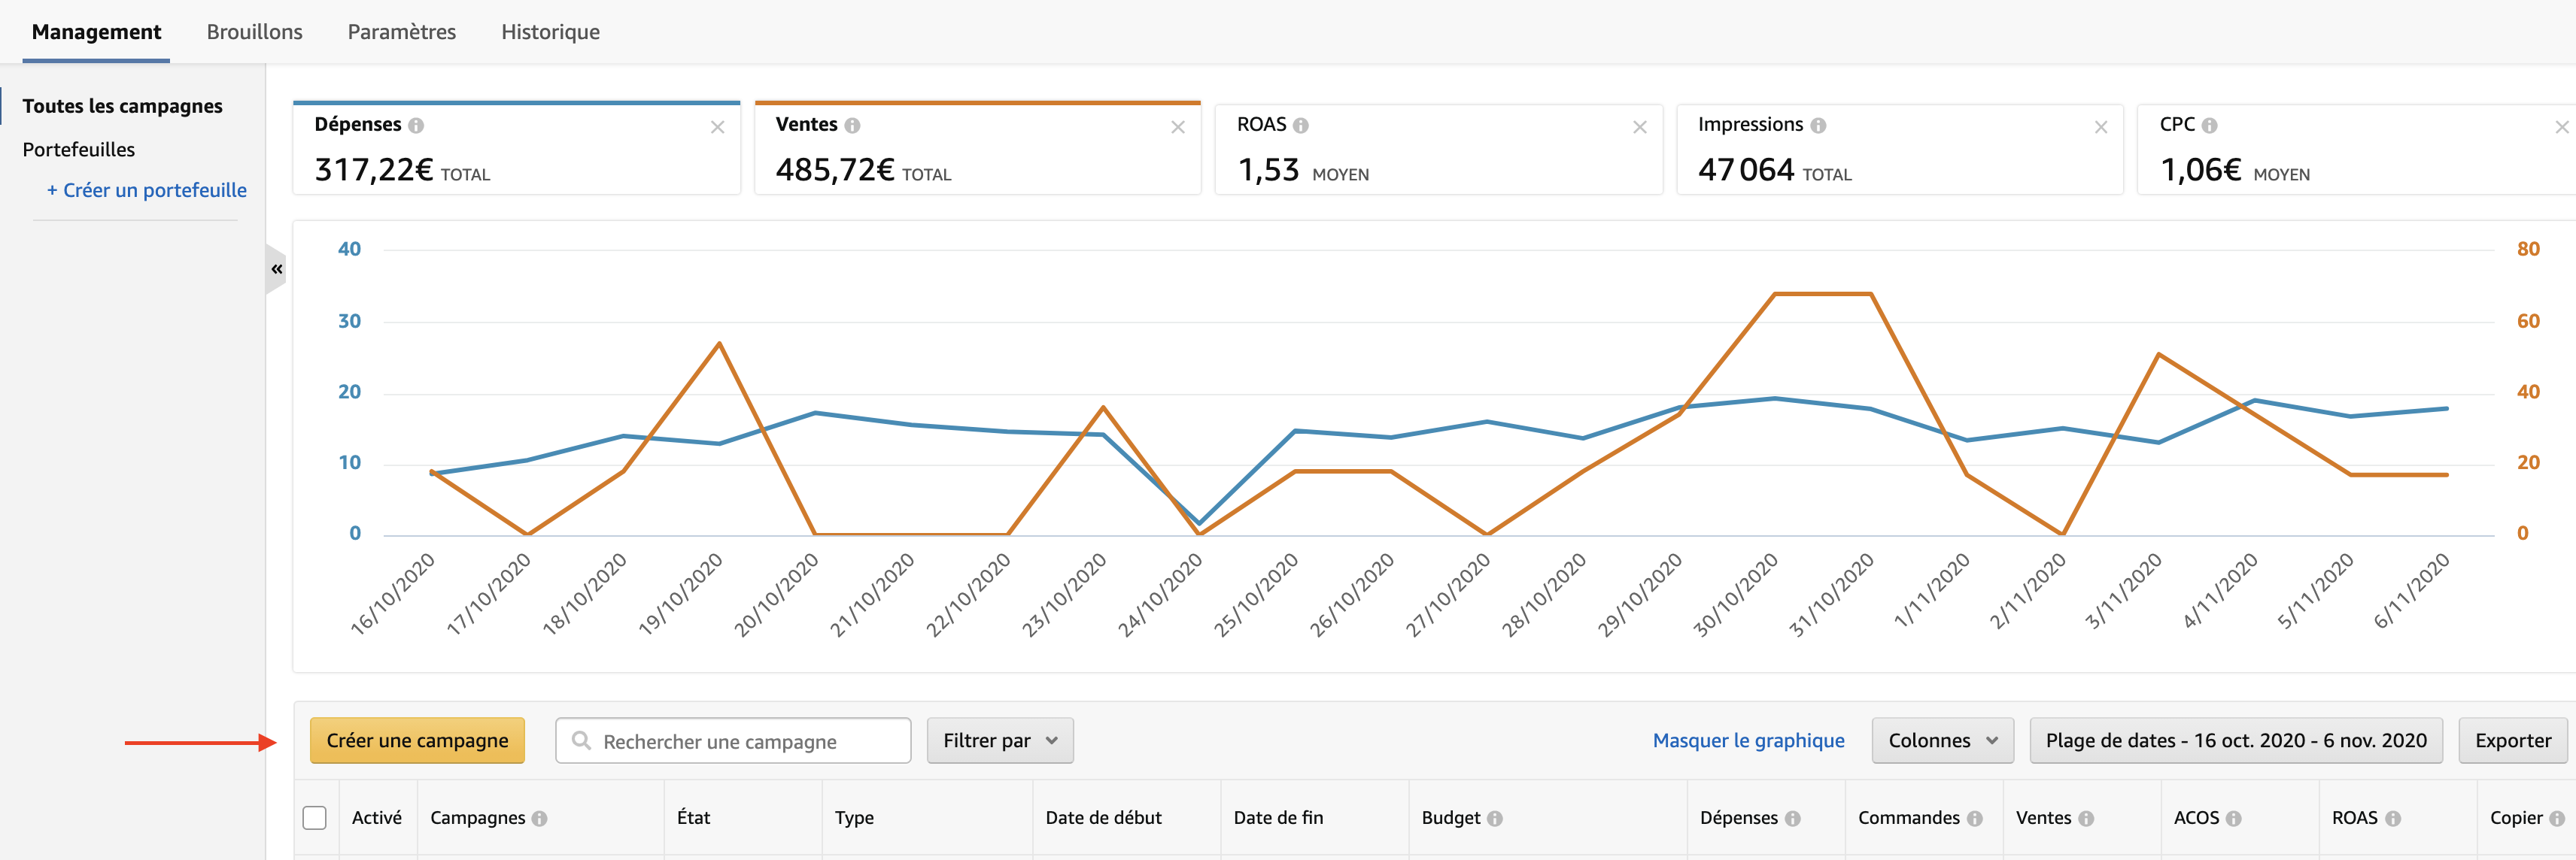The height and width of the screenshot is (860, 2576).
Task: Switch to the Management tab
Action: 96,32
